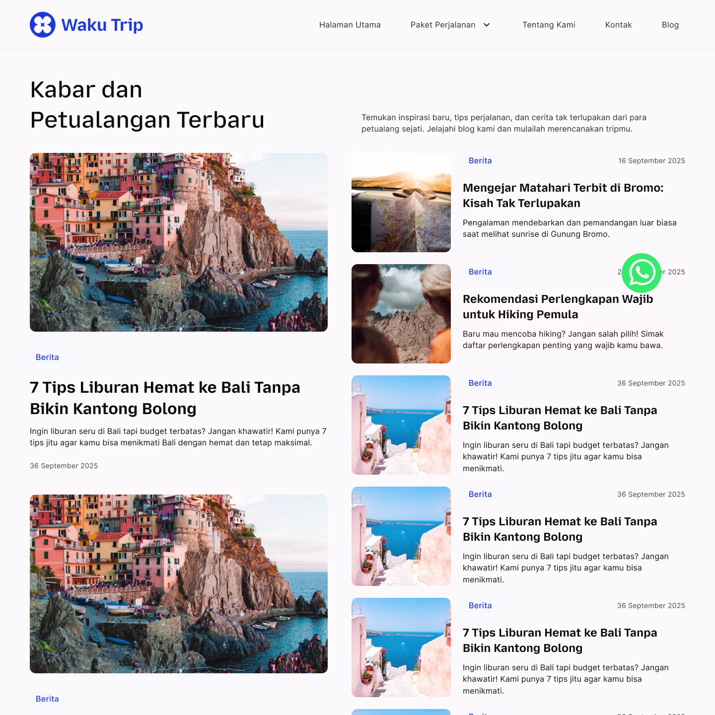Click the Waku Trip brand name
715x715 pixels.
[x=102, y=25]
